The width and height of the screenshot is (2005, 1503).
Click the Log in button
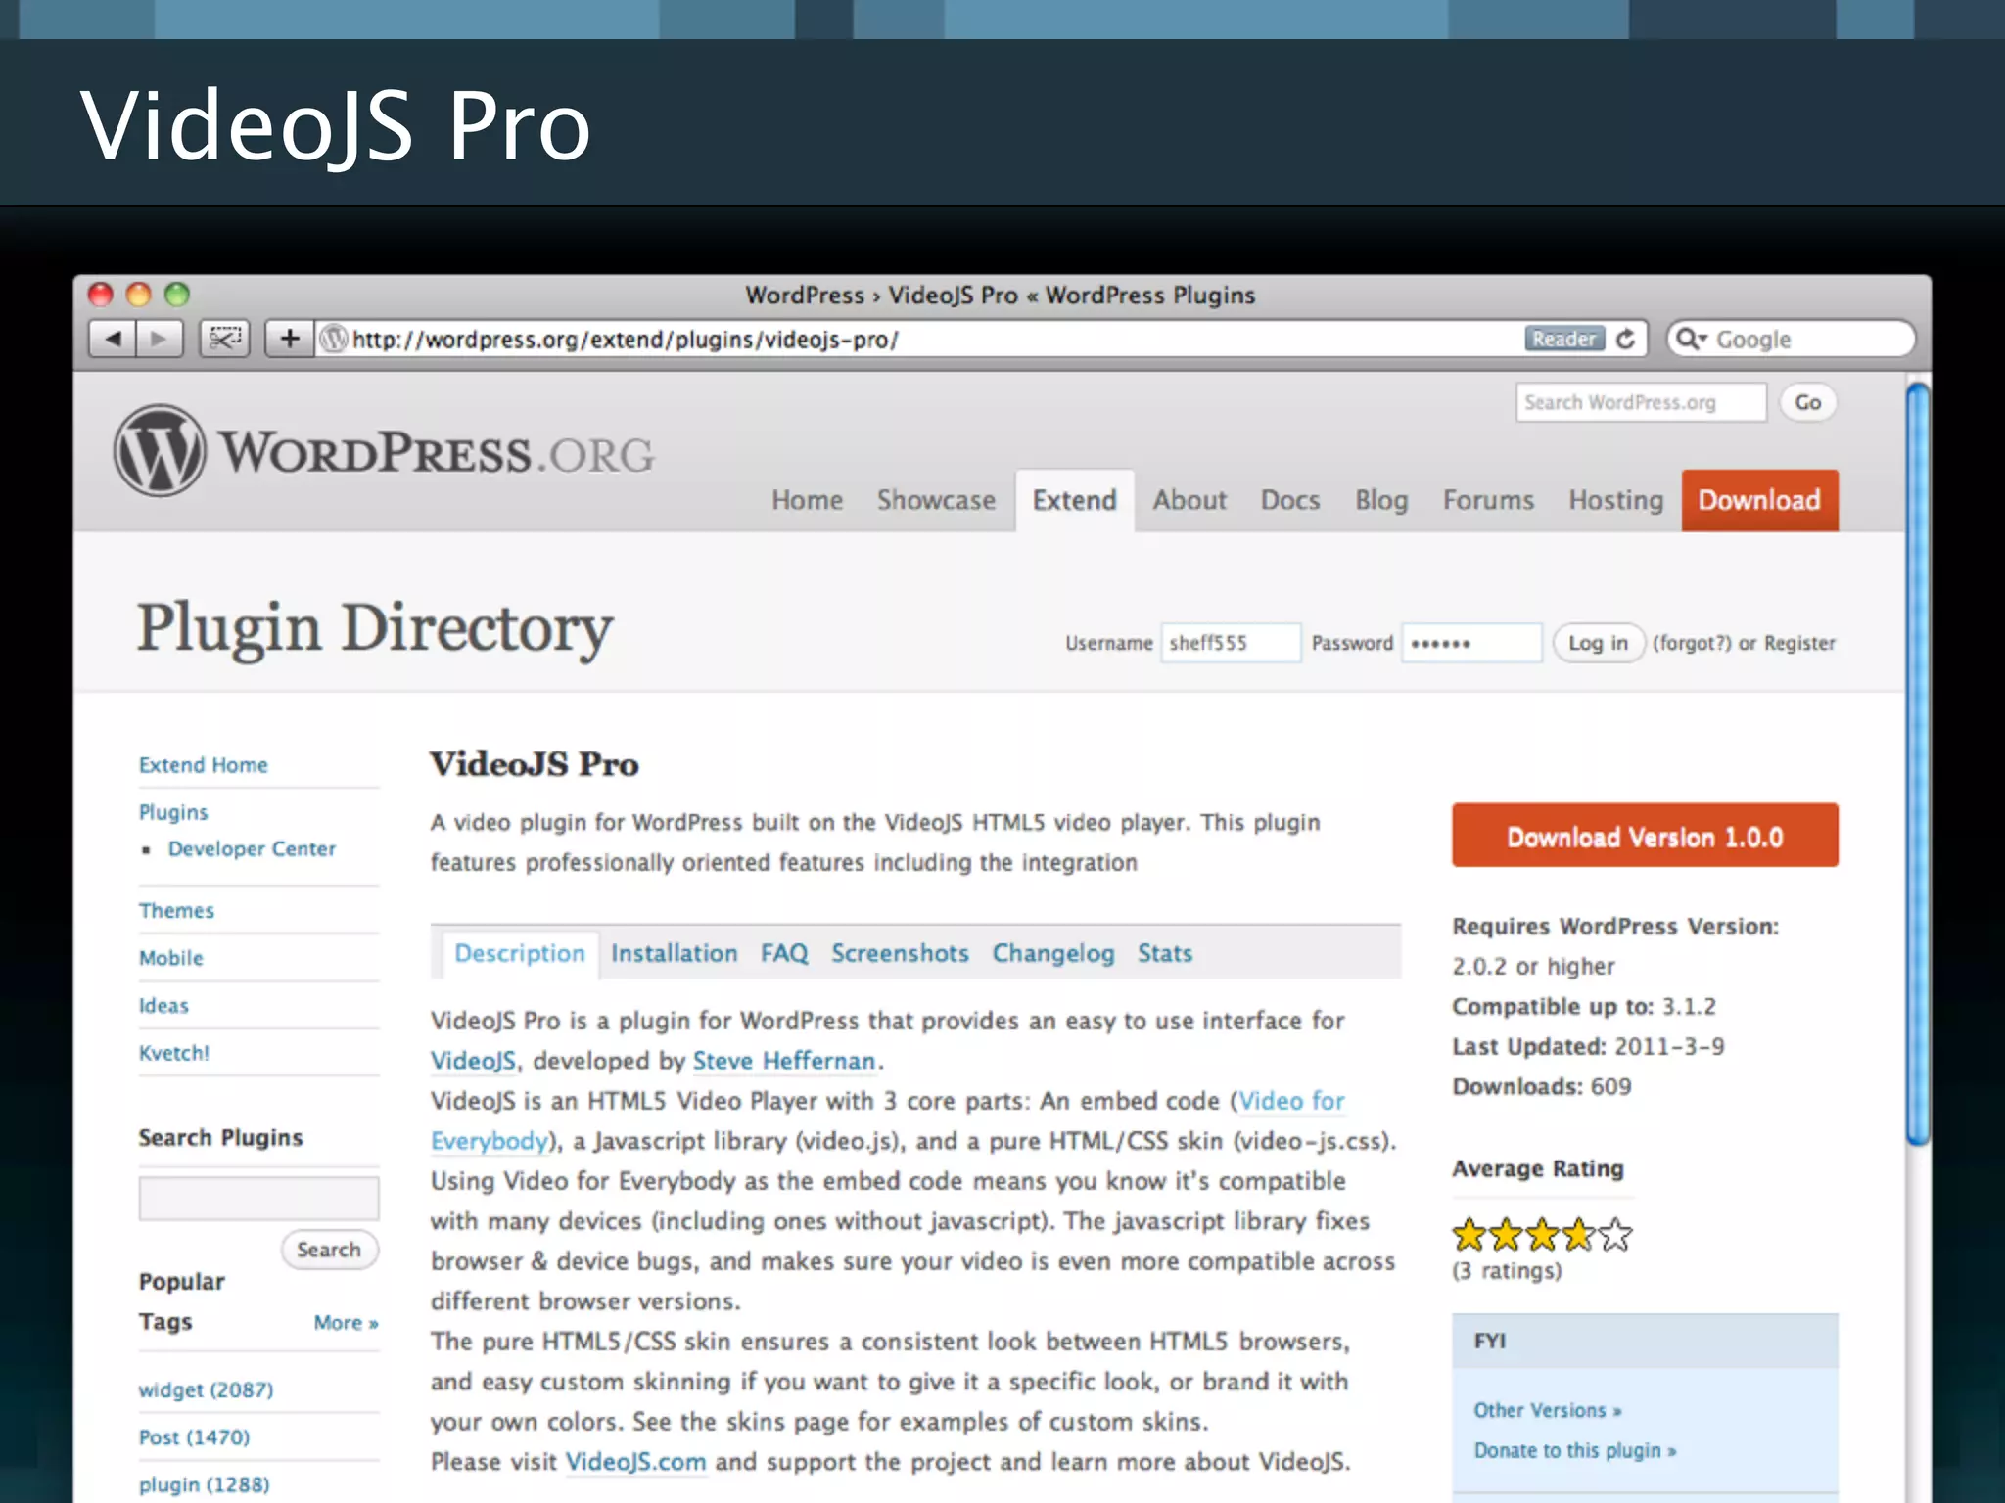click(1598, 643)
